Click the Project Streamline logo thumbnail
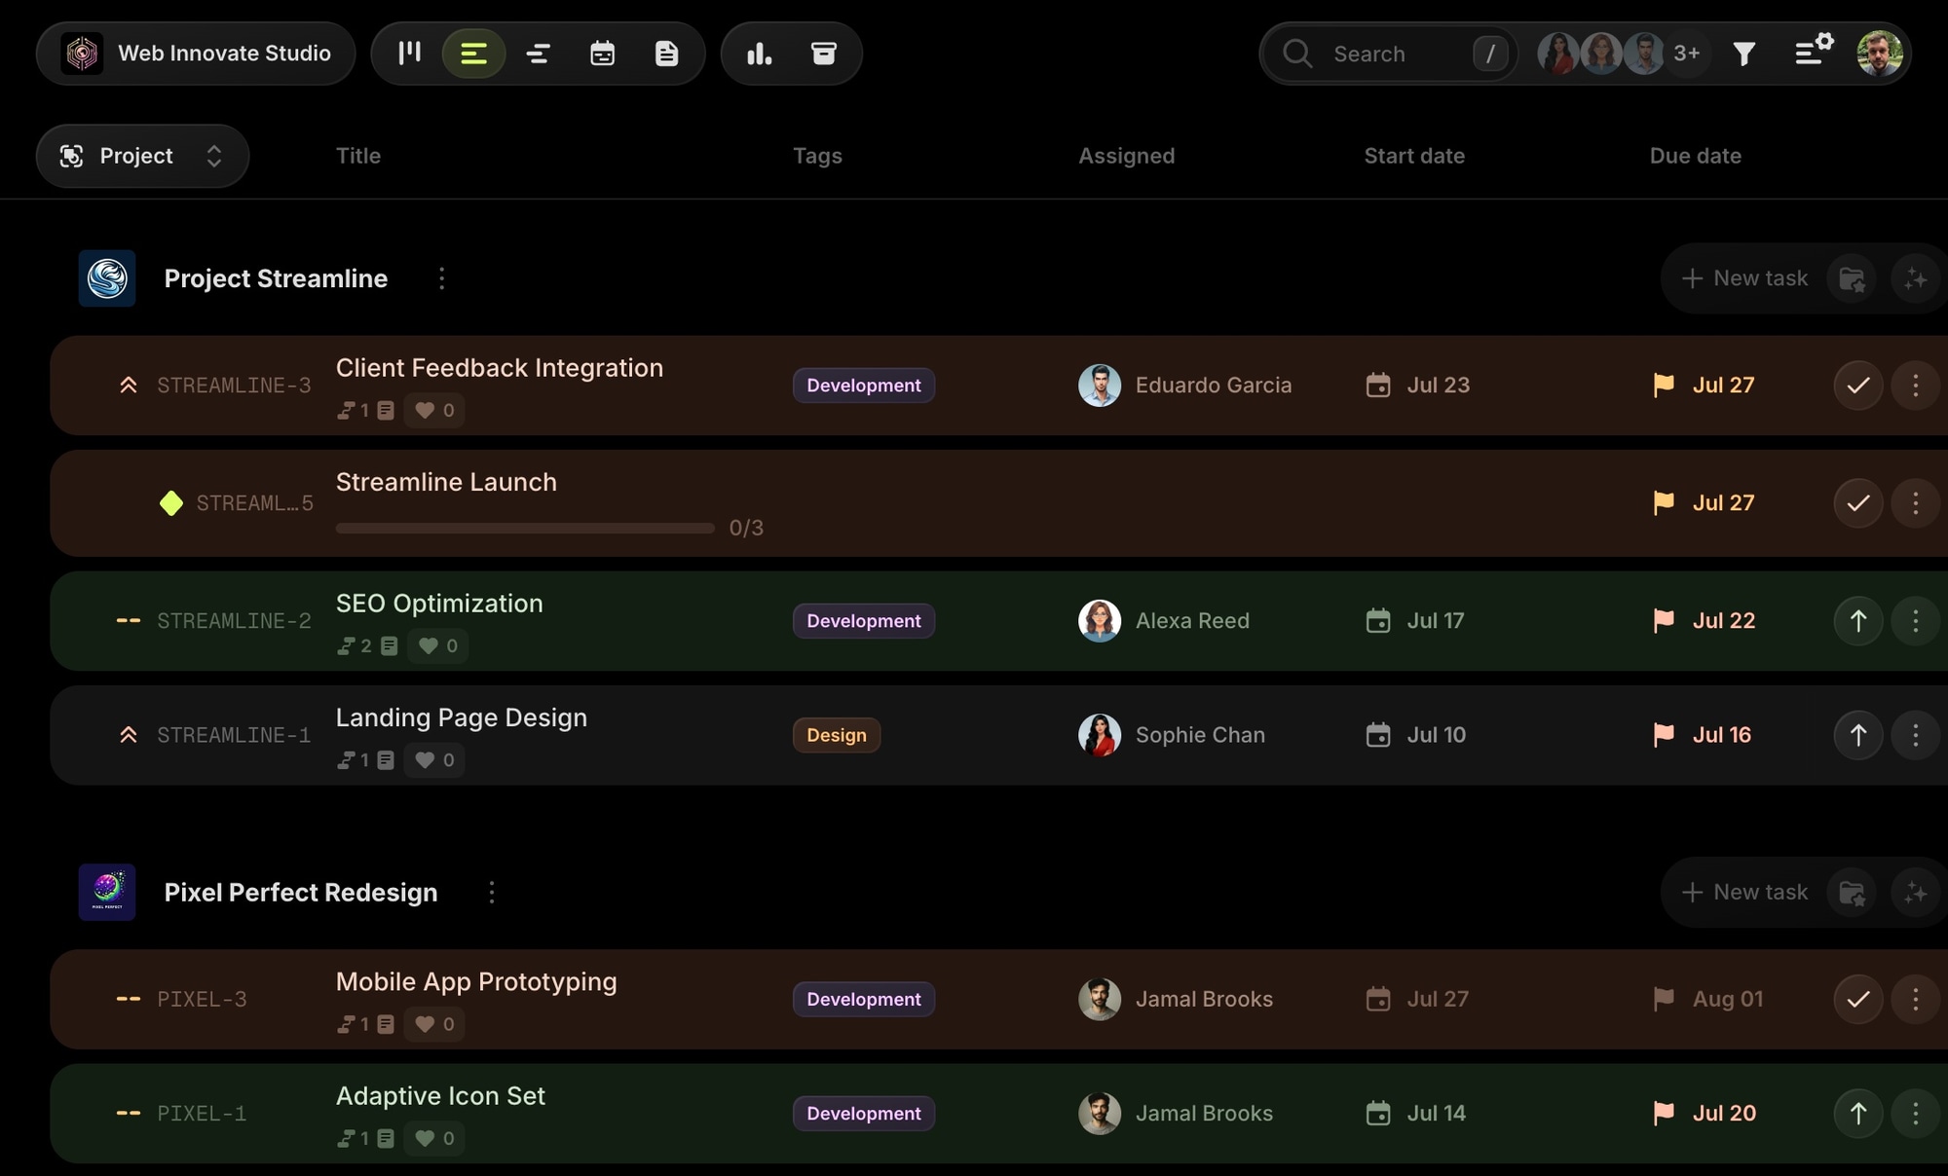The height and width of the screenshot is (1176, 1948). pyautogui.click(x=107, y=278)
